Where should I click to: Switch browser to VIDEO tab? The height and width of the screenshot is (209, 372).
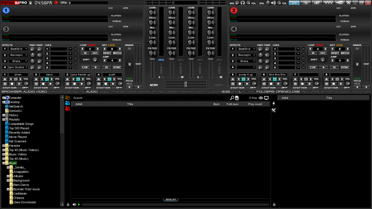pyautogui.click(x=41, y=91)
